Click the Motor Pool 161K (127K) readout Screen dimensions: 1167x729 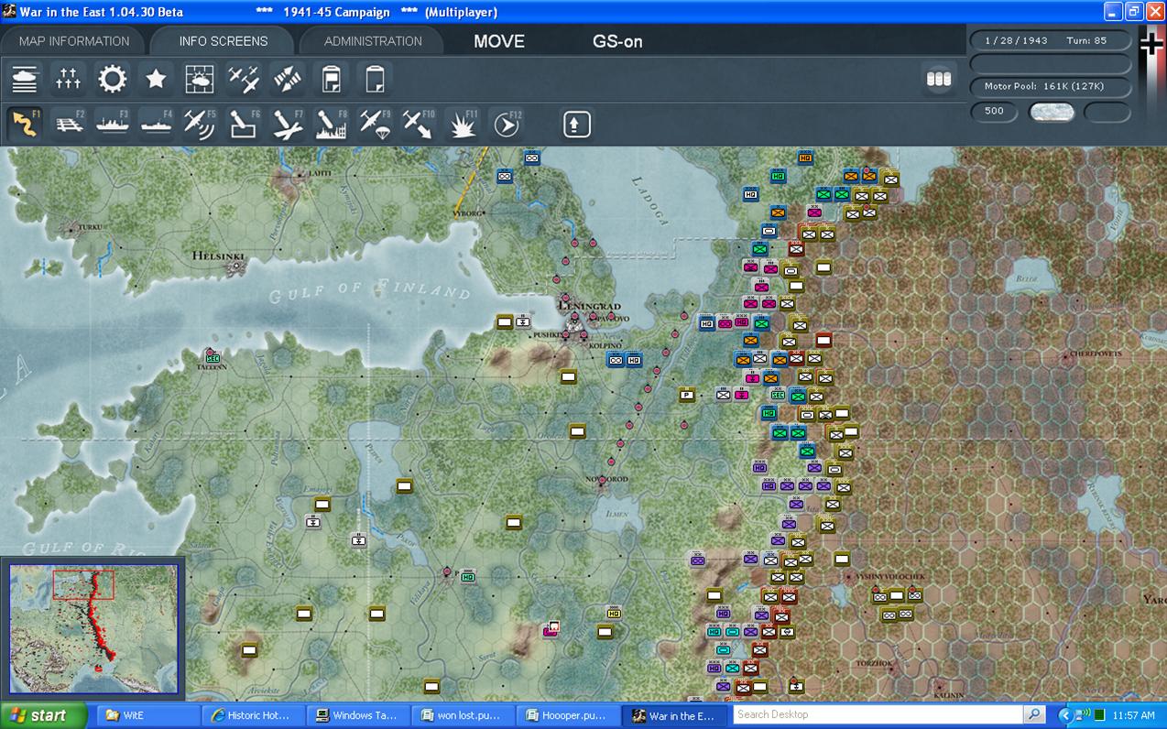click(x=1051, y=86)
